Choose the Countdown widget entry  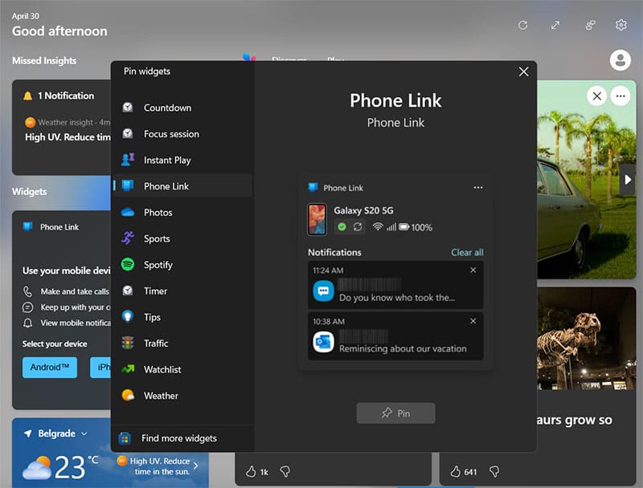167,108
